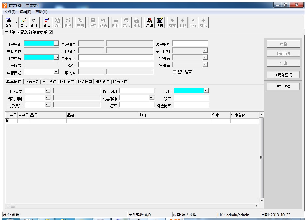Click the 变更原因 input field
The image size is (307, 220).
(x=116, y=58)
